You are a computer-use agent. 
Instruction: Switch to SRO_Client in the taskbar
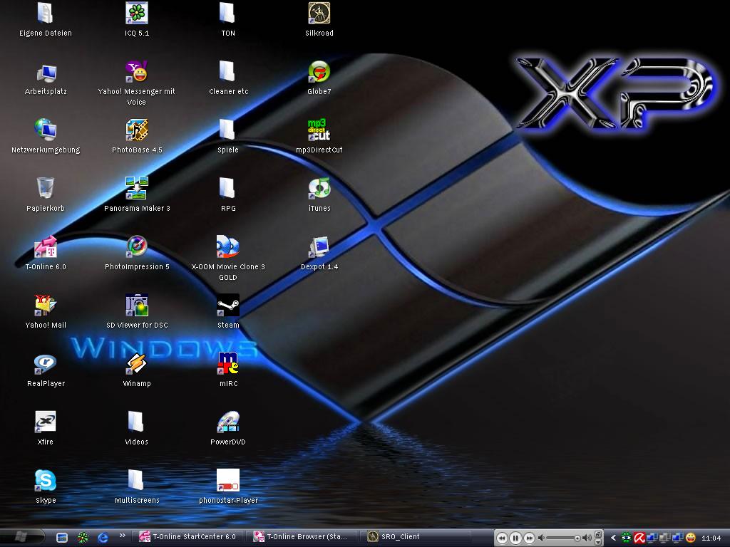pyautogui.click(x=399, y=537)
